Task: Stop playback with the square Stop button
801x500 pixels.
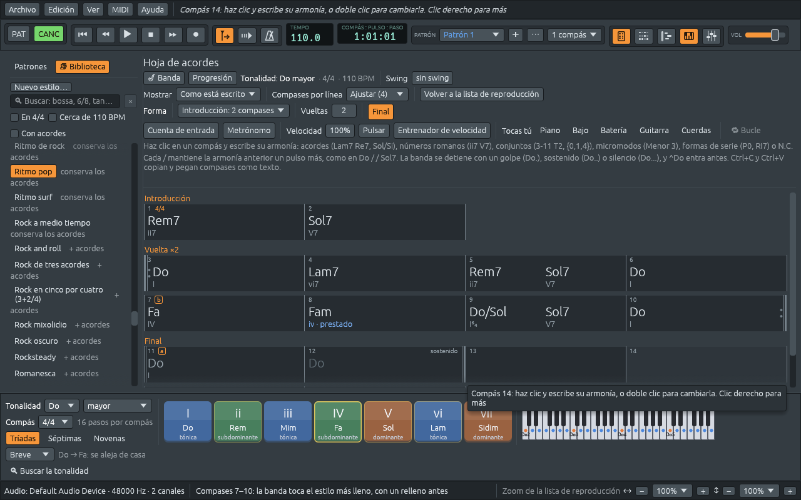Action: pyautogui.click(x=151, y=34)
